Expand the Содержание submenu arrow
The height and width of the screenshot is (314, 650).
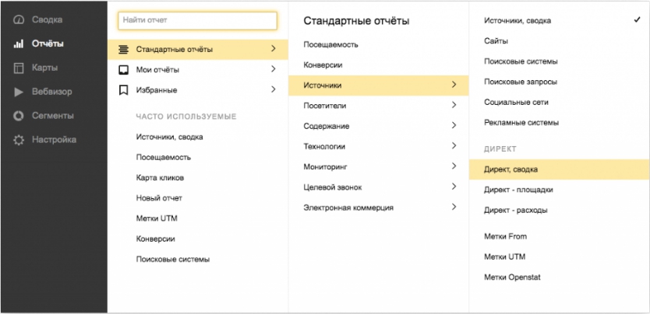point(454,125)
